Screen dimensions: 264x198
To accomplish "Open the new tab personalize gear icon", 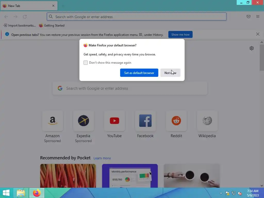I will click(252, 48).
